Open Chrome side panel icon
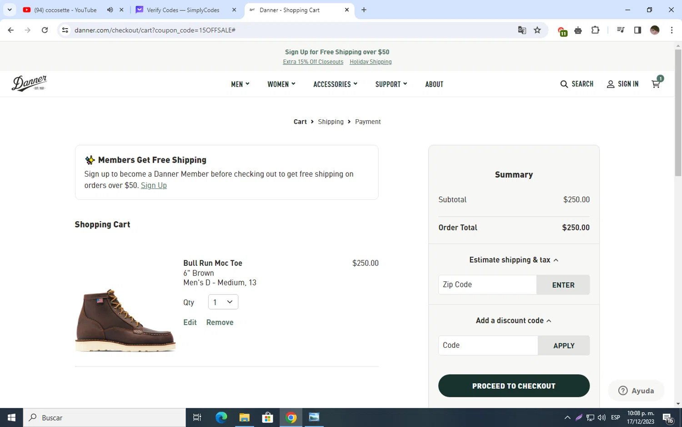The image size is (682, 427). [x=637, y=30]
